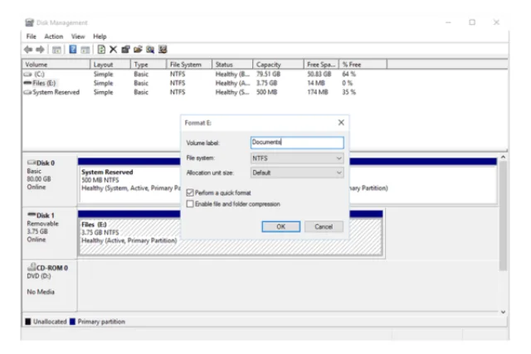Click the magnifier Explore toolbar icon
This screenshot has width=531, height=354.
150,50
